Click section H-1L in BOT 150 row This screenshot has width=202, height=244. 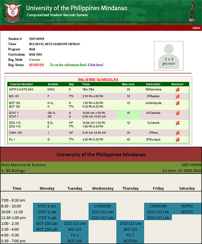tap(50, 103)
